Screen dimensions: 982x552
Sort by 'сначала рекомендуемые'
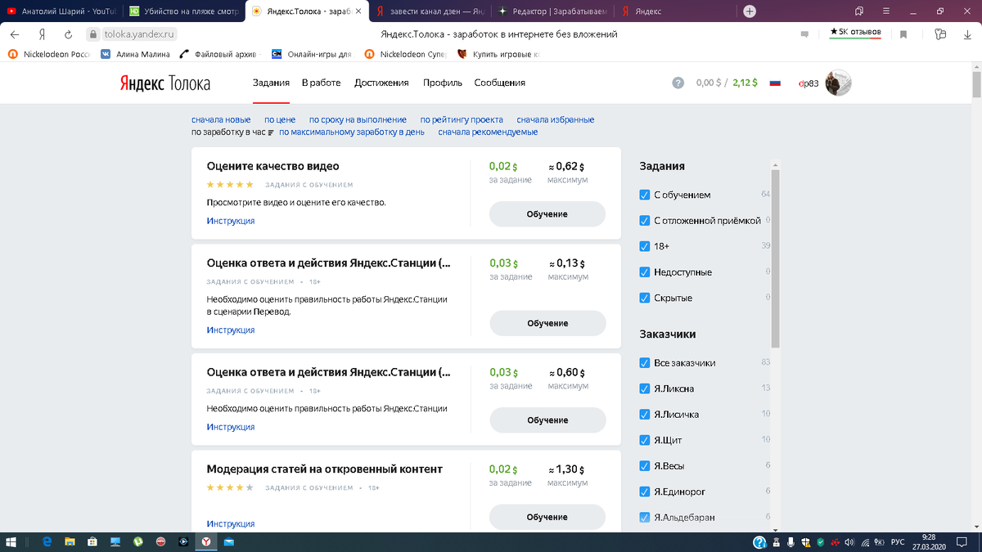[x=488, y=132]
